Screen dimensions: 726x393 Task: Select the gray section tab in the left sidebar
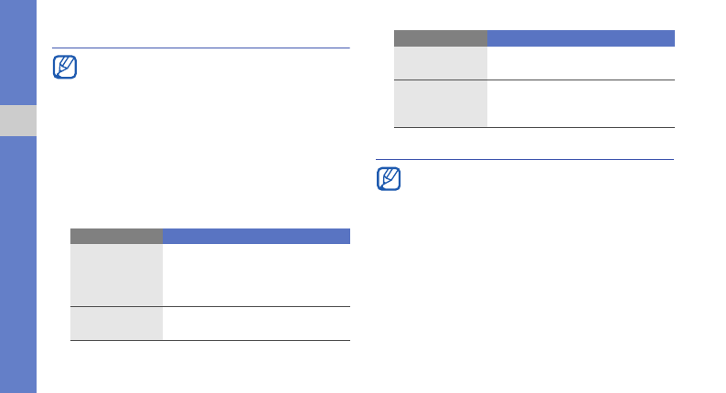18,121
